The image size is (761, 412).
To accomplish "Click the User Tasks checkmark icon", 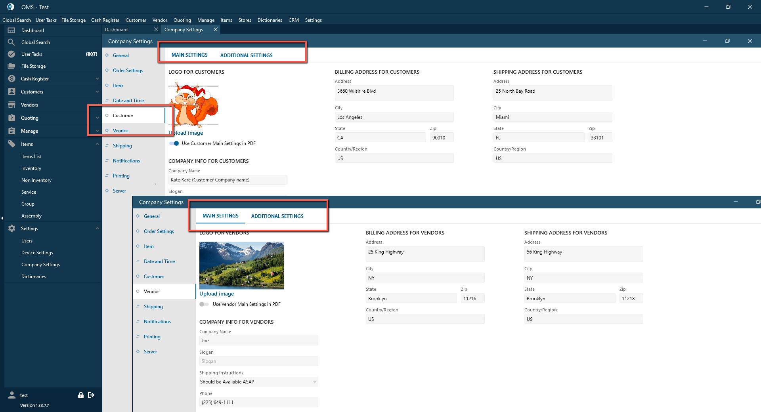I will click(11, 54).
